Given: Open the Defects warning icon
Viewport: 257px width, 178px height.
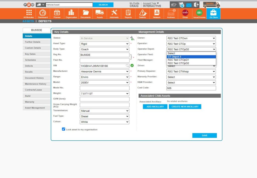Looking at the screenshot, I should (x=143, y=13).
